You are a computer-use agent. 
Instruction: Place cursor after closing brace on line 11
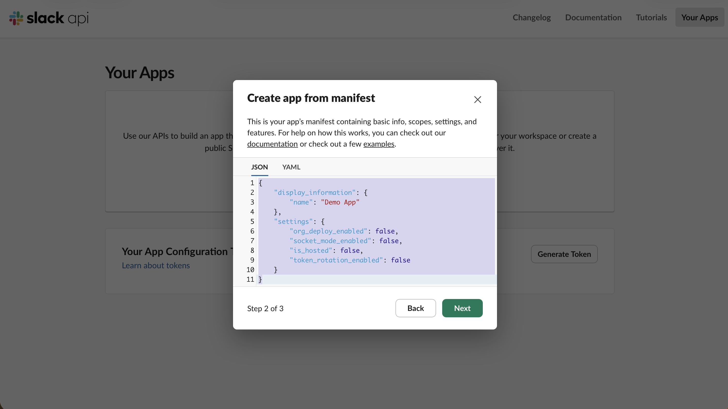point(263,279)
